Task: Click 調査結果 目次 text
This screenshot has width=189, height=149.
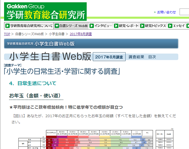Action: [x=142, y=57]
